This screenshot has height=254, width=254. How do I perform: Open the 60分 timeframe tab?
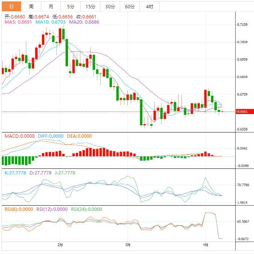click(x=130, y=7)
